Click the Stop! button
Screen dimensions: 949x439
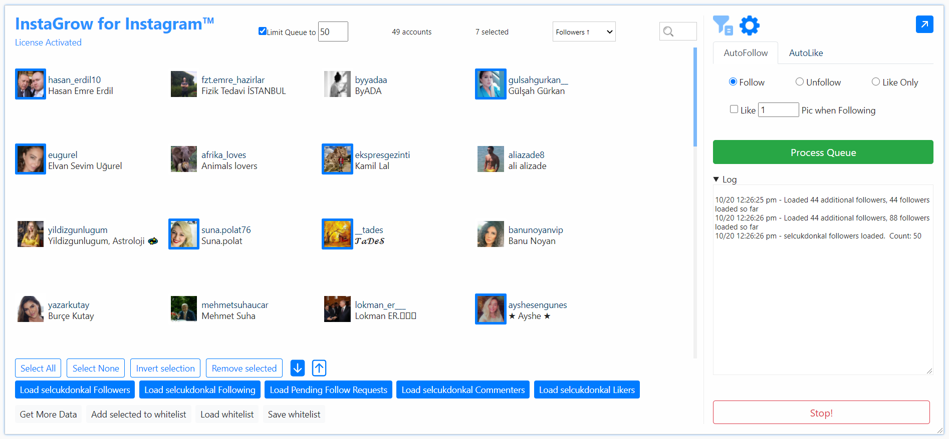821,412
